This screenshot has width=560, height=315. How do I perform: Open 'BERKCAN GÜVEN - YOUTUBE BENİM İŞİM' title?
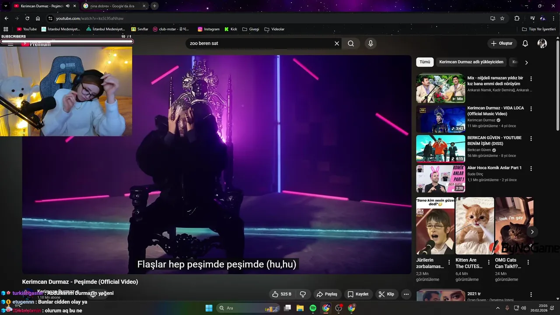494,140
